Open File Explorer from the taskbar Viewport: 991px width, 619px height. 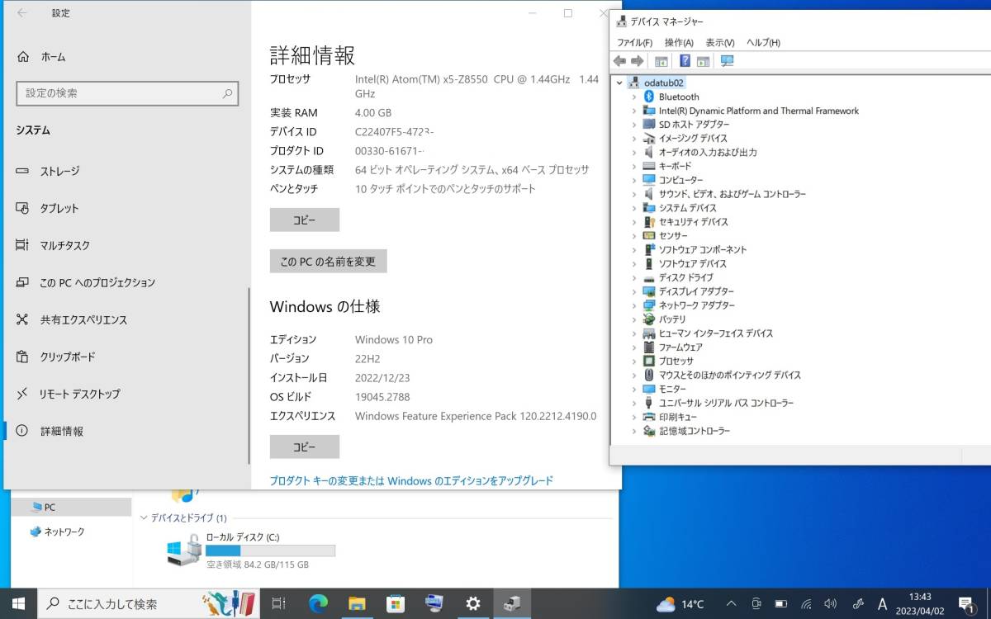point(357,603)
